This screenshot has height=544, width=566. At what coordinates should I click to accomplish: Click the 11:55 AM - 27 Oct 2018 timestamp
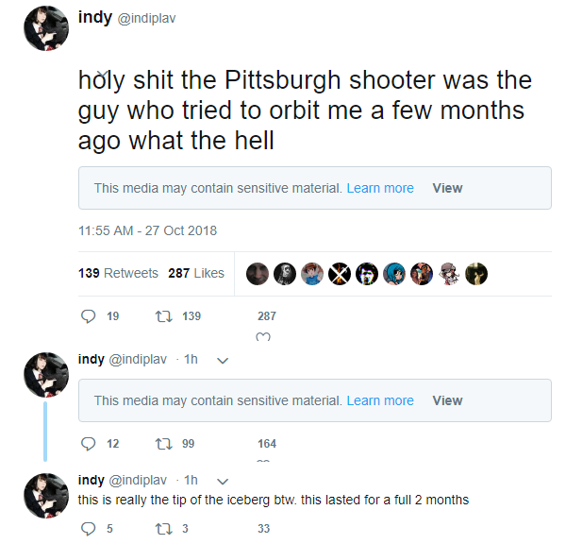tap(148, 230)
